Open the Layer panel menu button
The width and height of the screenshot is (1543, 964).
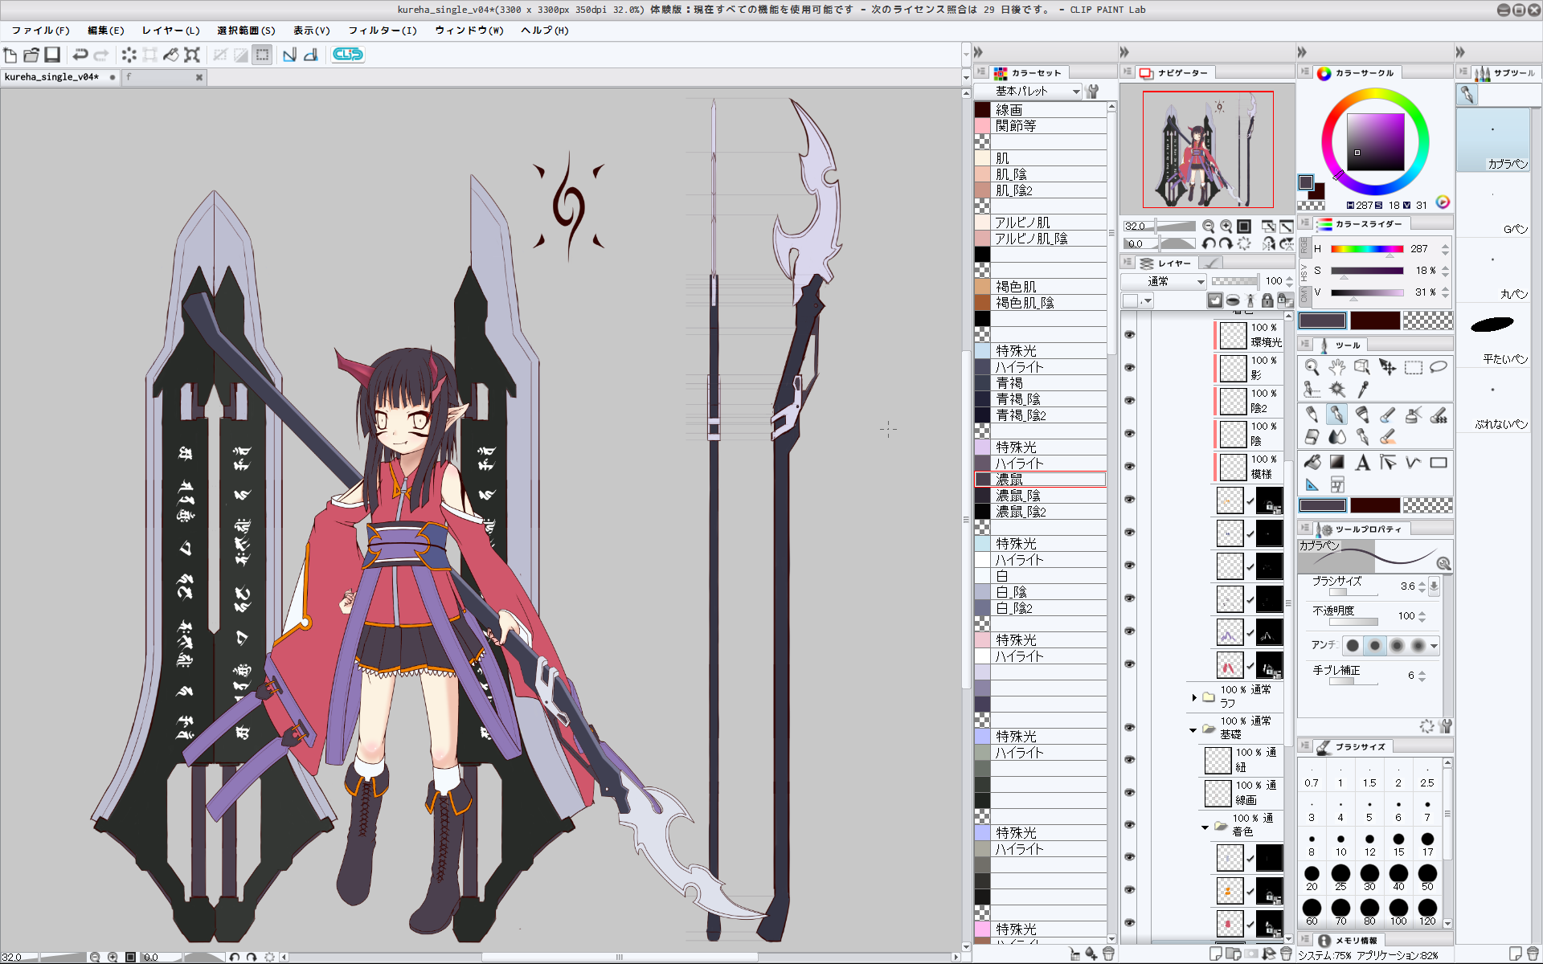[1128, 263]
